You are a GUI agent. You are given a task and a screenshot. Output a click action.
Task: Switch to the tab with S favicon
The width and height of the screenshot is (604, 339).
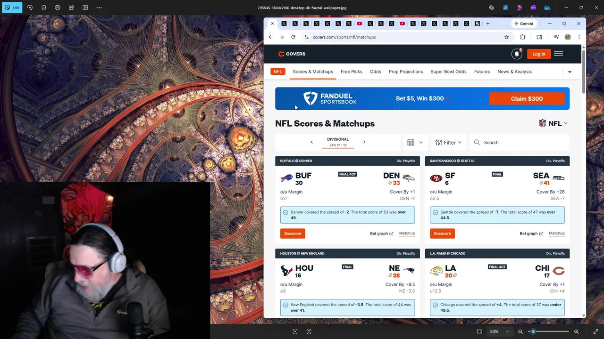pos(477,24)
